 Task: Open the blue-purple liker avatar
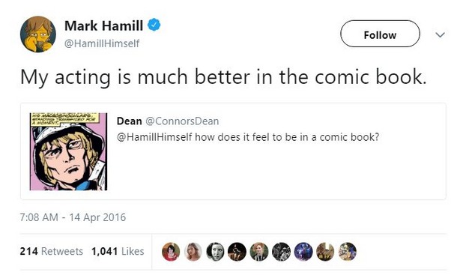303,251
